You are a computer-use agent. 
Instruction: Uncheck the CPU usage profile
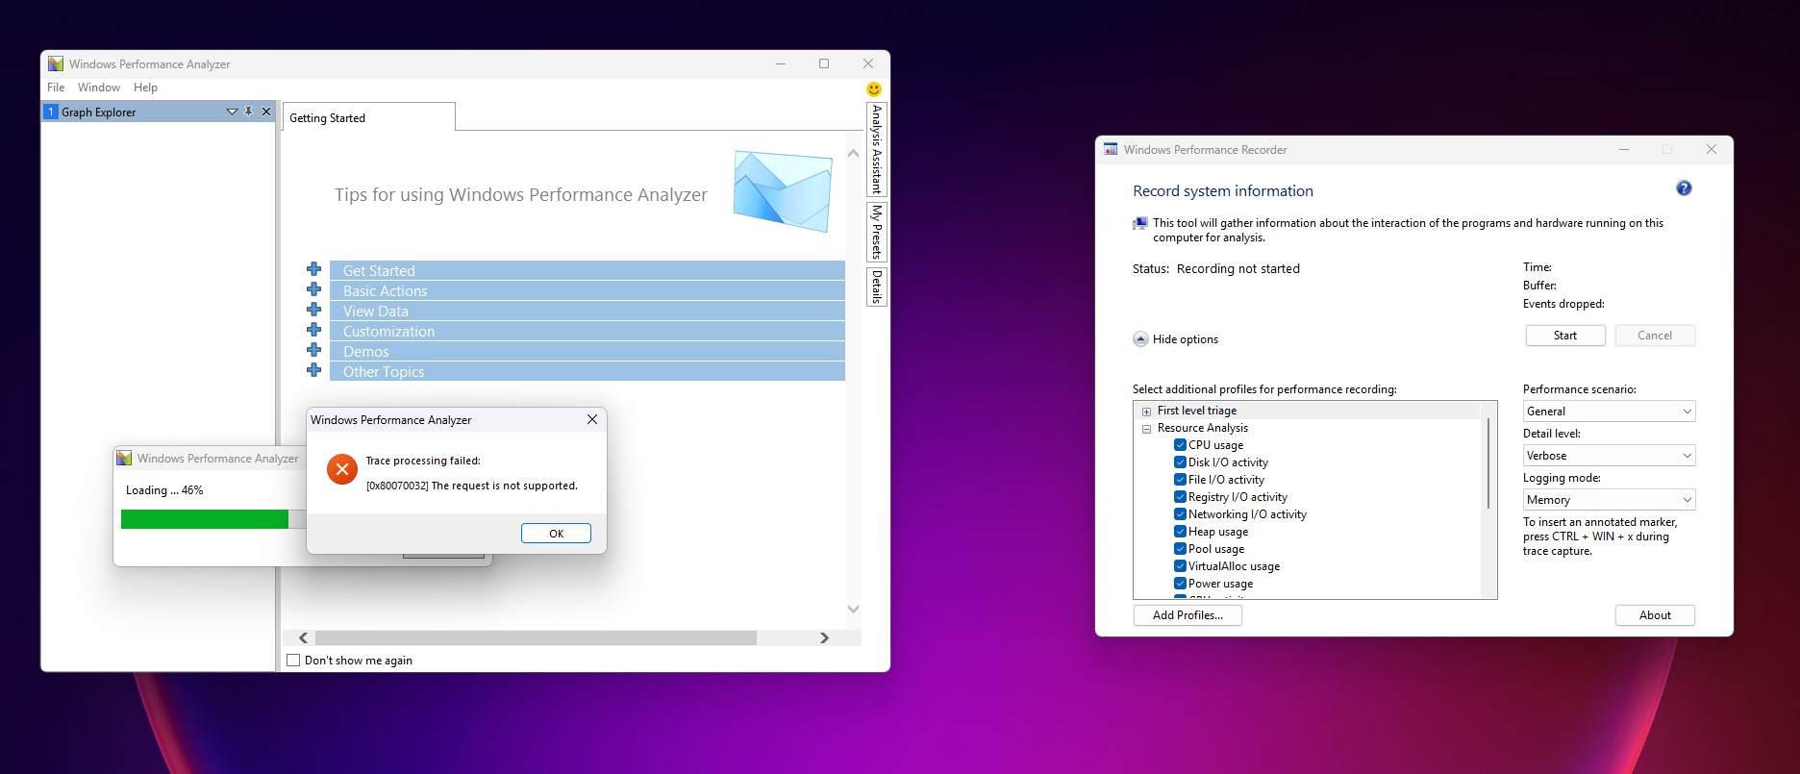click(x=1180, y=445)
